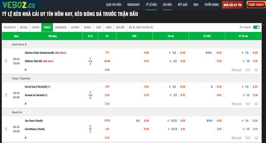Click the 40.00 odds for Athletic Club MG
Image resolution: width=266 pixels, height=143 pixels.
[x=107, y=61]
